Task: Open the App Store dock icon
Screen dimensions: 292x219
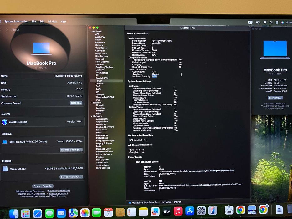Action: (x=190, y=211)
